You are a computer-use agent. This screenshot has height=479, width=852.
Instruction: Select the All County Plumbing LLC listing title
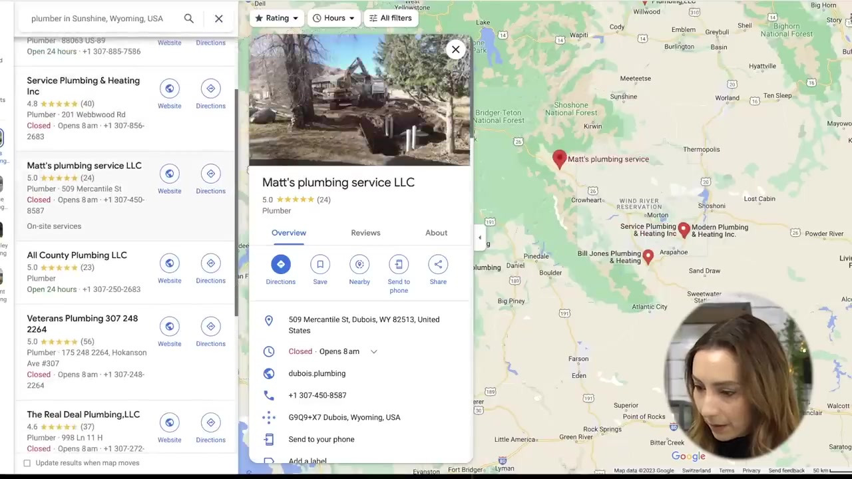click(77, 255)
